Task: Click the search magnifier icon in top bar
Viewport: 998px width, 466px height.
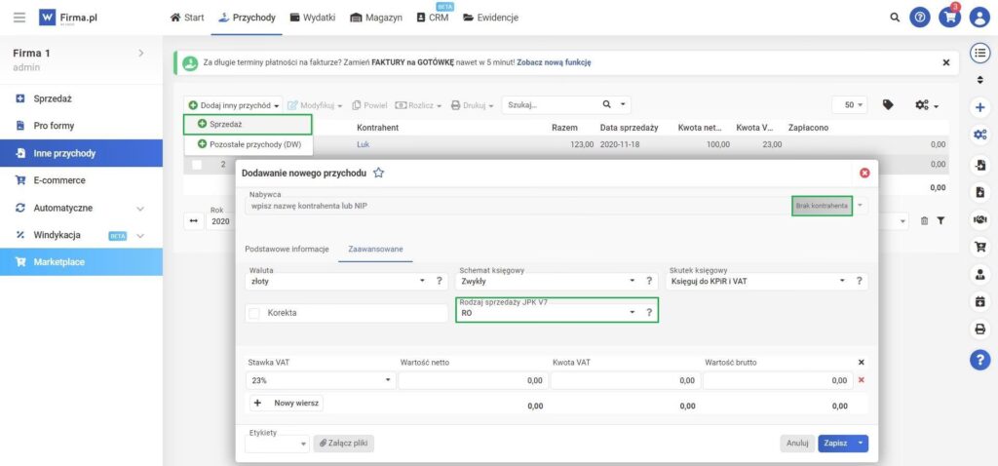Action: [895, 18]
